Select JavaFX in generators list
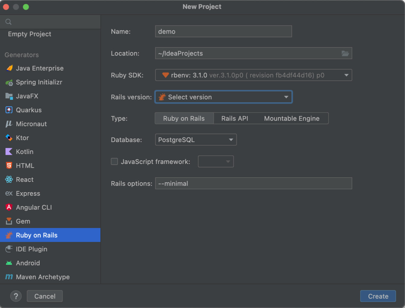 point(50,96)
